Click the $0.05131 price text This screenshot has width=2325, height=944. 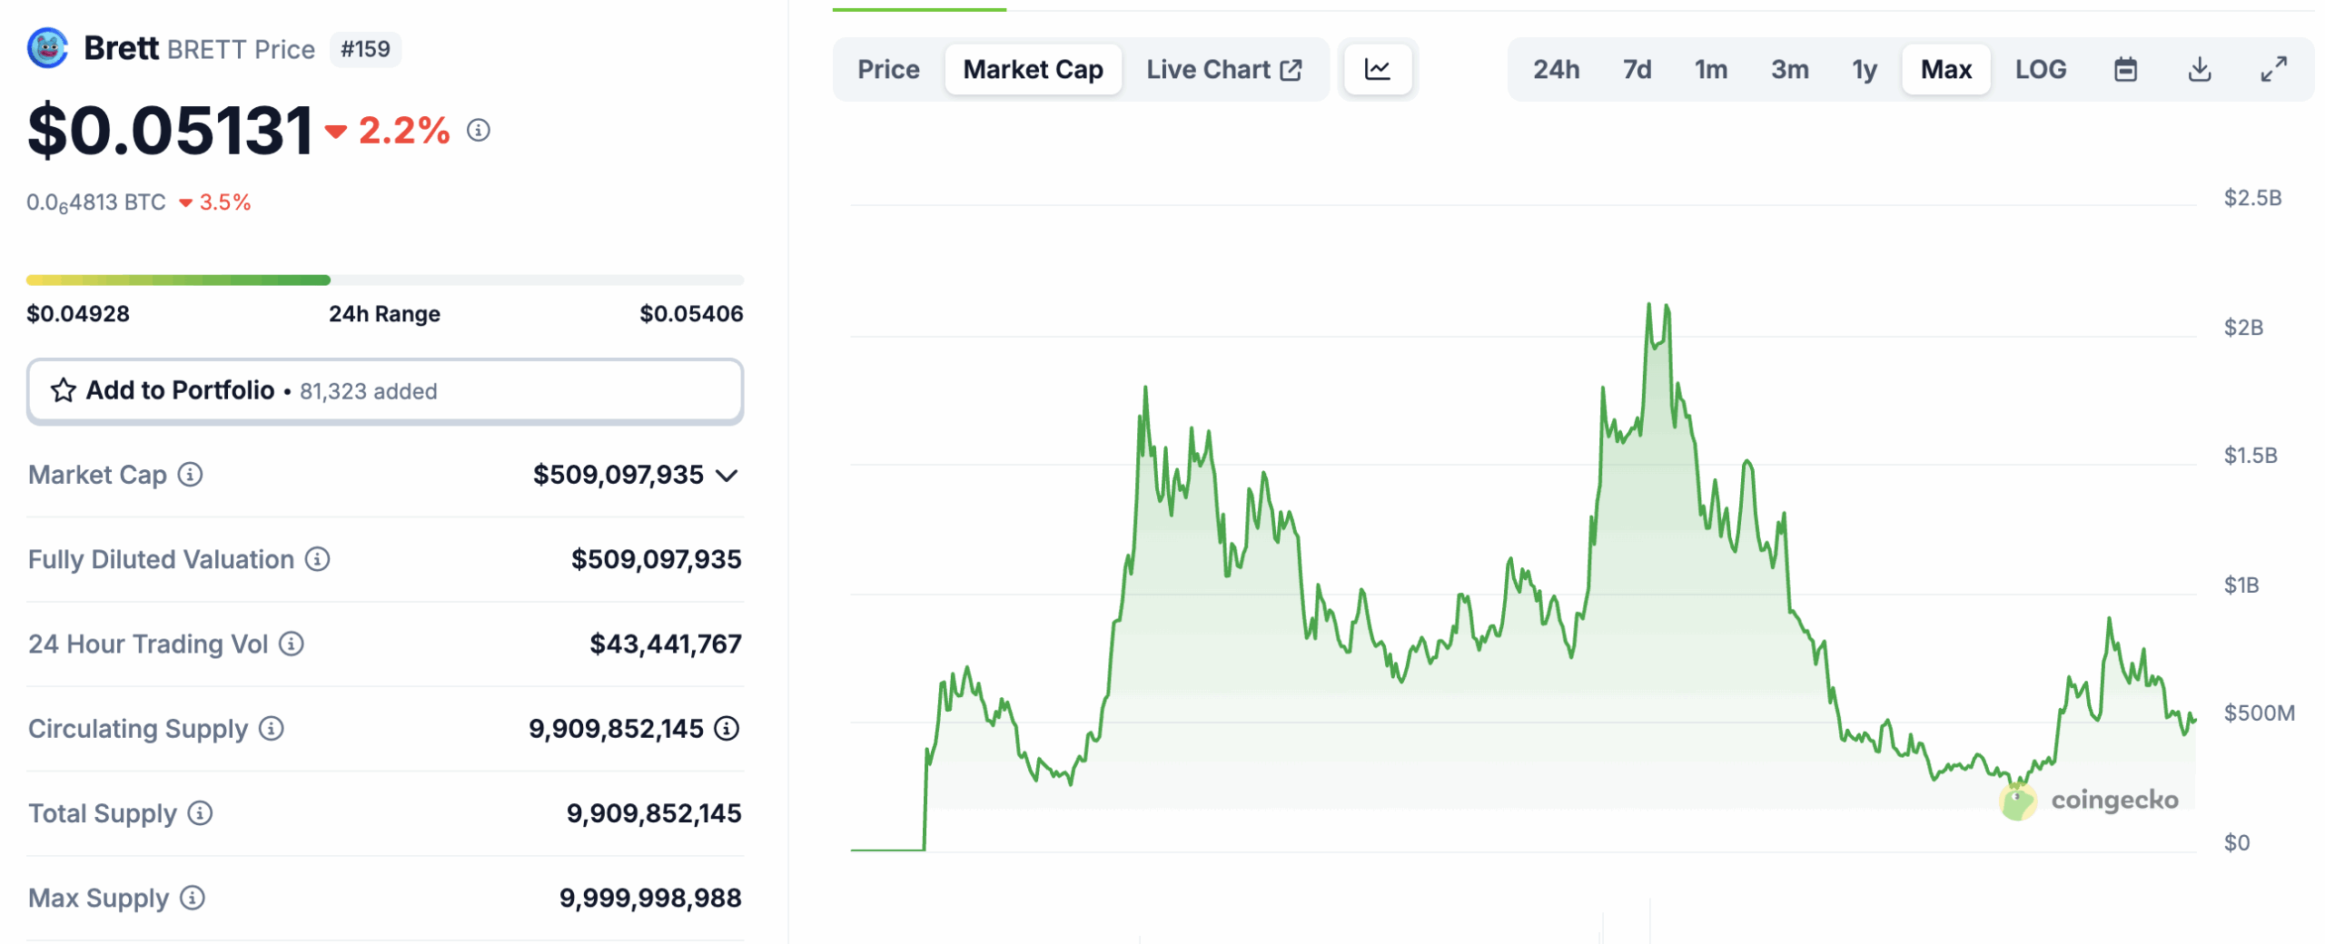171,131
